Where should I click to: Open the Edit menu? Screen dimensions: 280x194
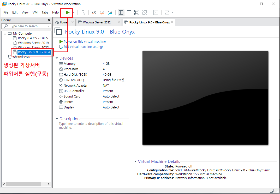coord(15,12)
